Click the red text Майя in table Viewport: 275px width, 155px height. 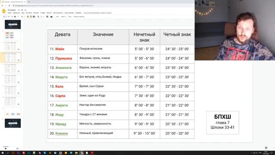[60, 49]
